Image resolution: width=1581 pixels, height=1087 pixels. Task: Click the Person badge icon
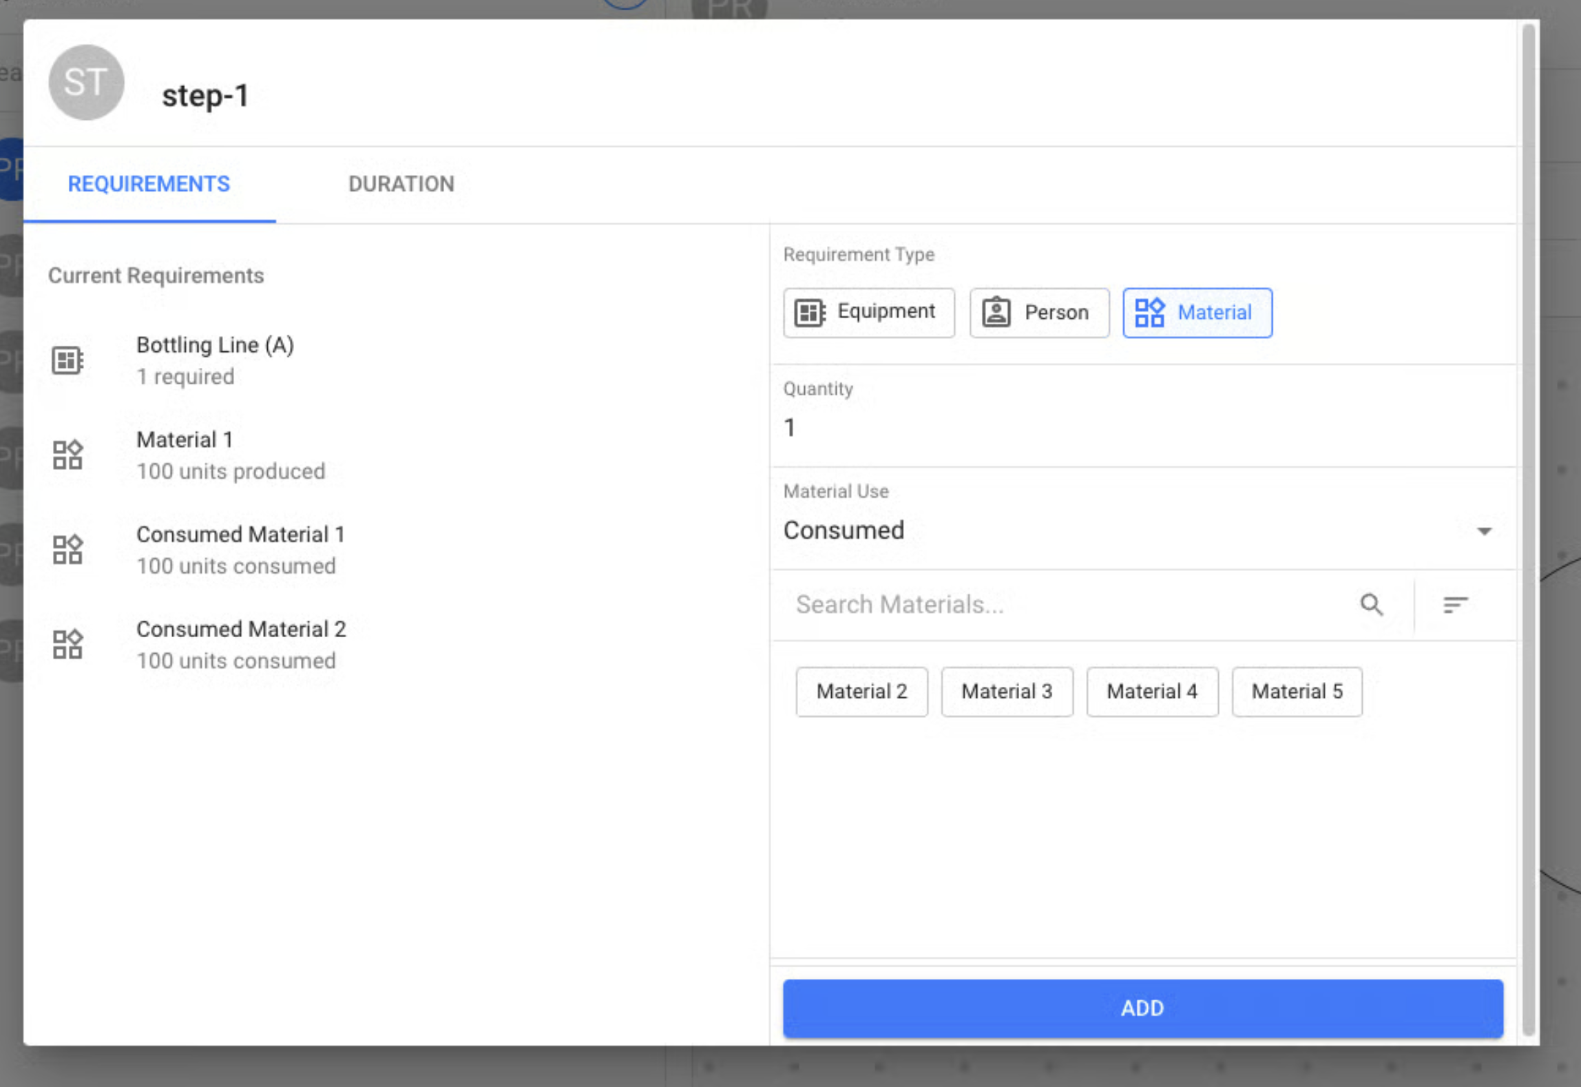[x=996, y=313]
